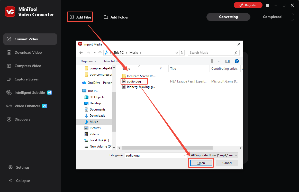Image resolution: width=299 pixels, height=192 pixels.
Task: Select Capture Screen in sidebar
Action: click(x=30, y=79)
